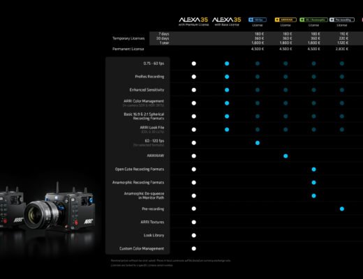363x279 pixels.
Task: Click the 'Custom Color Management' label
Action: point(142,248)
